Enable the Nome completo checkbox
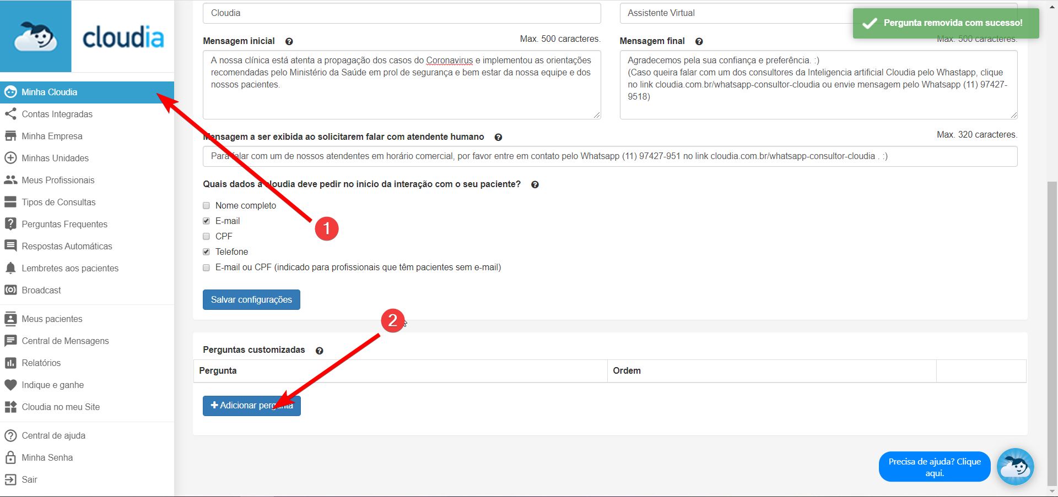Image resolution: width=1058 pixels, height=497 pixels. (x=206, y=205)
